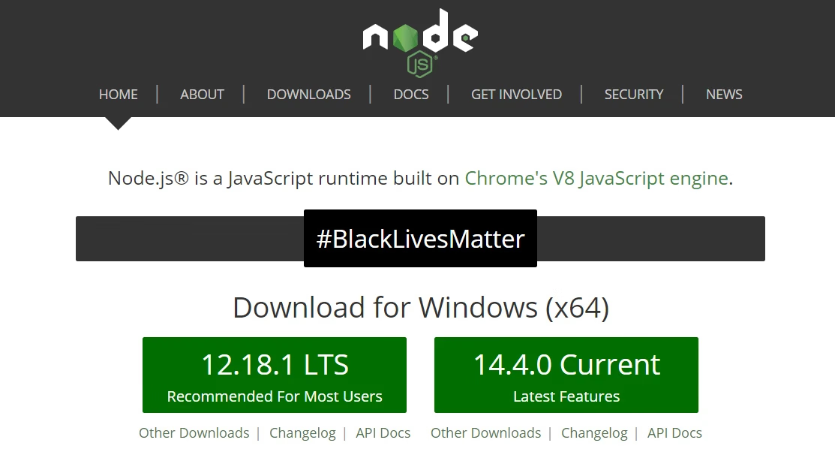Click the Node.js logo in the header
835x461 pixels.
click(x=420, y=43)
